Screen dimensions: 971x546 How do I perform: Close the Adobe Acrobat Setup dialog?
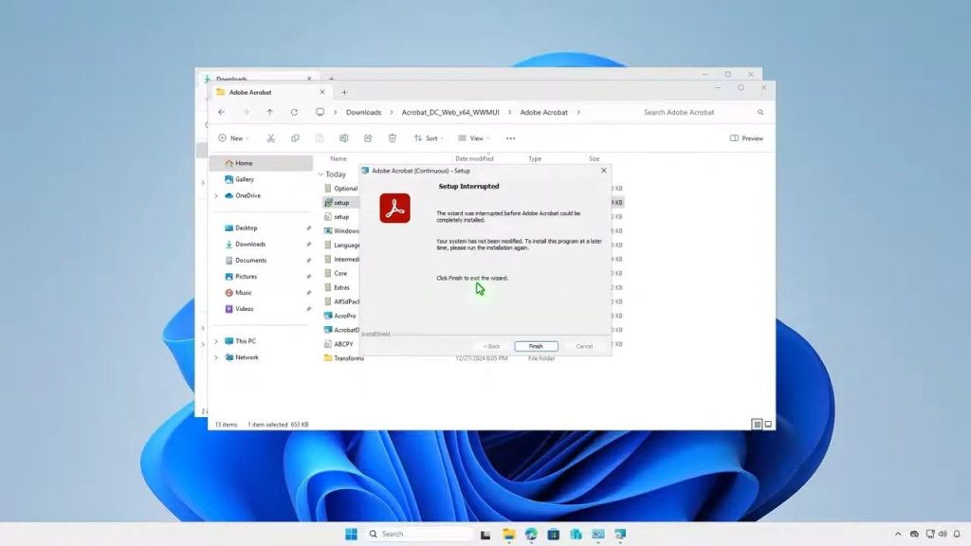tap(604, 171)
